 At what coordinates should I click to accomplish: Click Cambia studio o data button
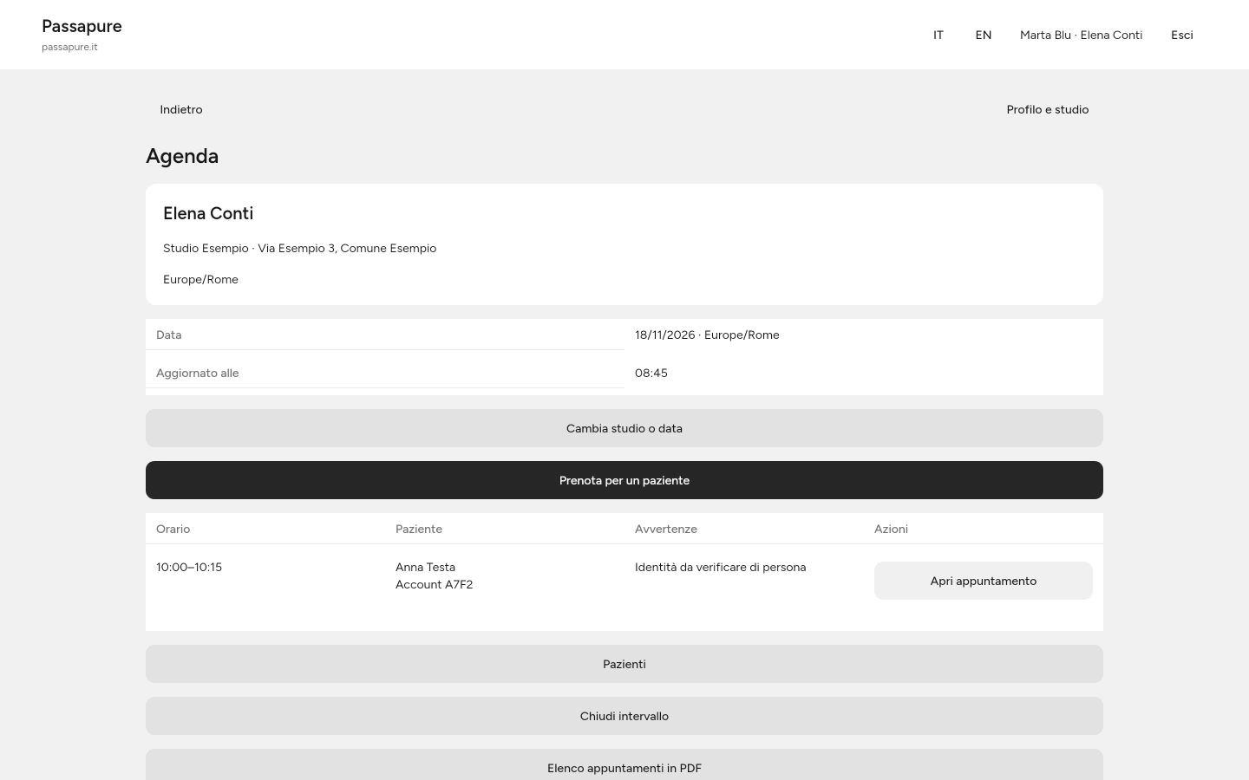pyautogui.click(x=624, y=428)
